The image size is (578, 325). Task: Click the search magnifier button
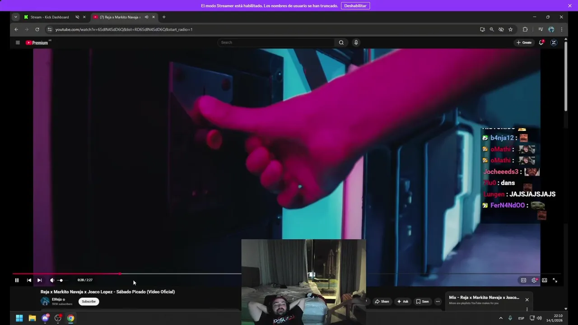coord(341,42)
